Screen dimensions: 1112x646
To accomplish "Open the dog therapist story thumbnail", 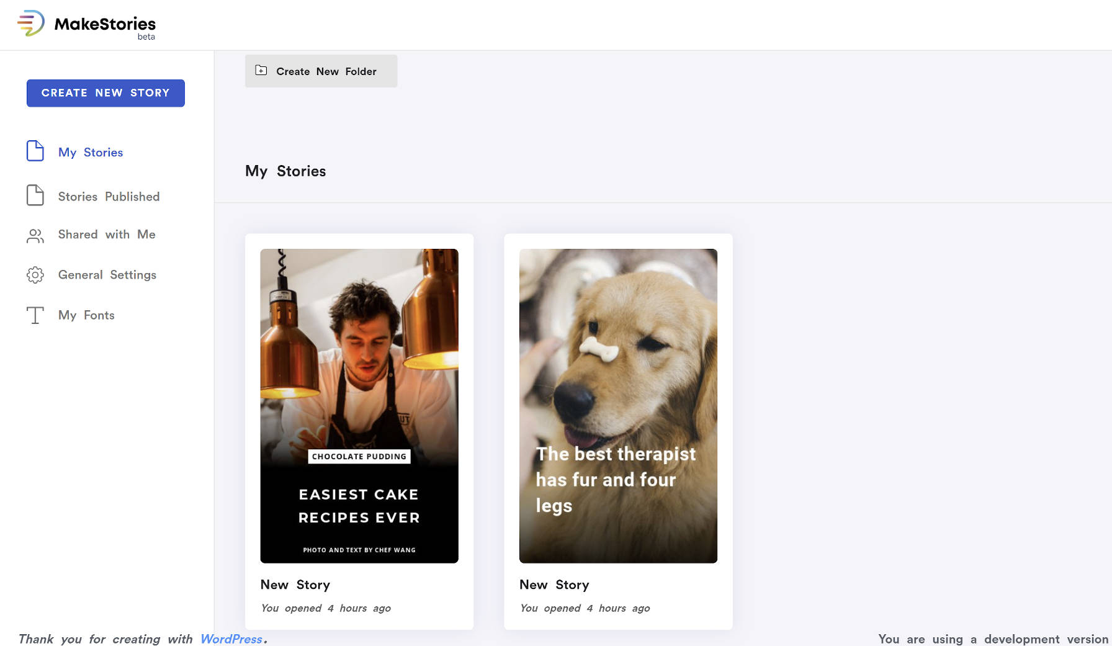I will coord(618,406).
